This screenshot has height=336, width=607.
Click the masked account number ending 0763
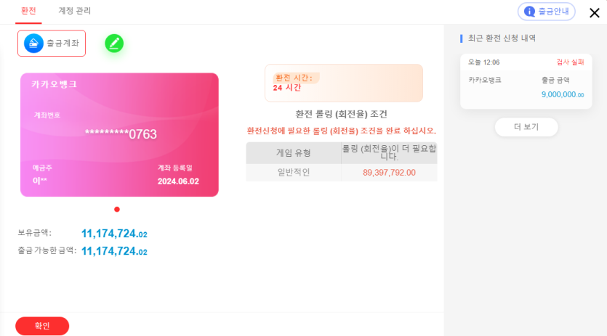121,134
